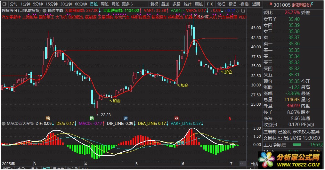This screenshot has height=170, width=325.
Task: Click the 日线 label under price axis
Action: point(254,164)
